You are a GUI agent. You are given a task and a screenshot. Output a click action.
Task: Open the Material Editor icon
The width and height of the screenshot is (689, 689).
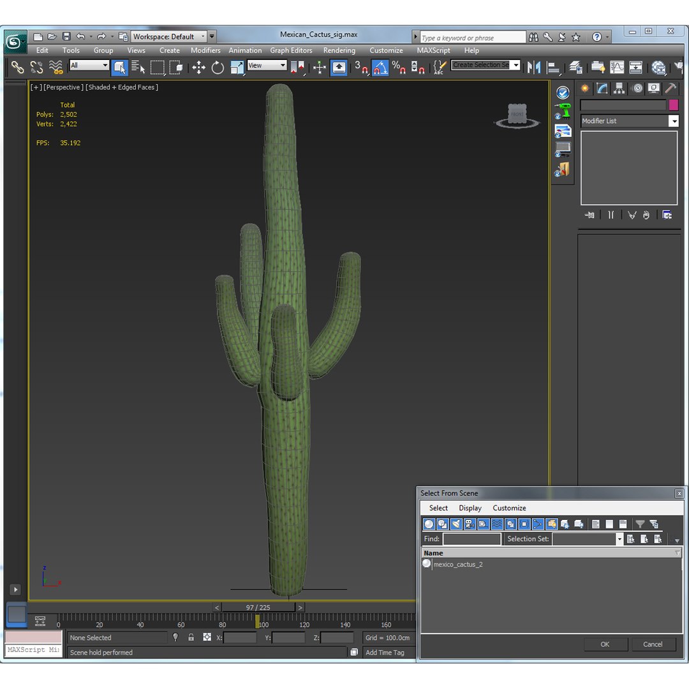pyautogui.click(x=658, y=67)
